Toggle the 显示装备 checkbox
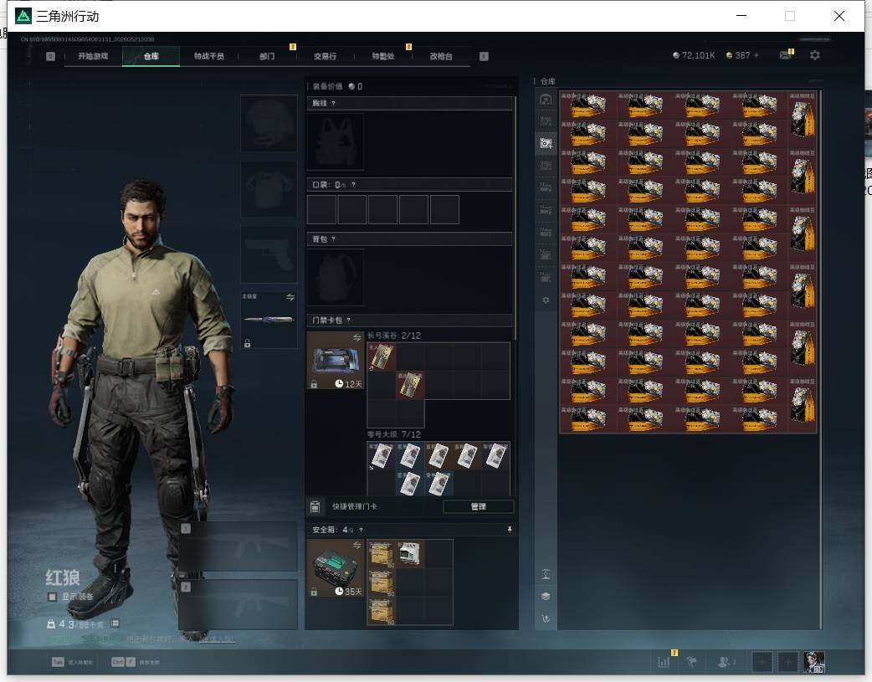Image resolution: width=872 pixels, height=682 pixels. point(52,597)
